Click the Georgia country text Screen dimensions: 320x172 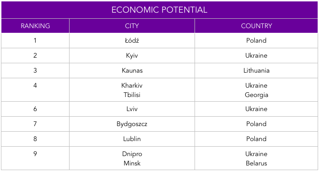point(256,95)
